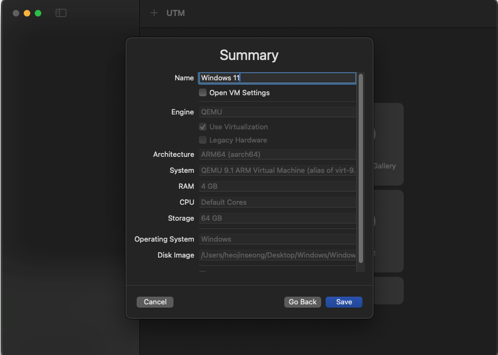Click the Disk Image path field

coord(277,255)
